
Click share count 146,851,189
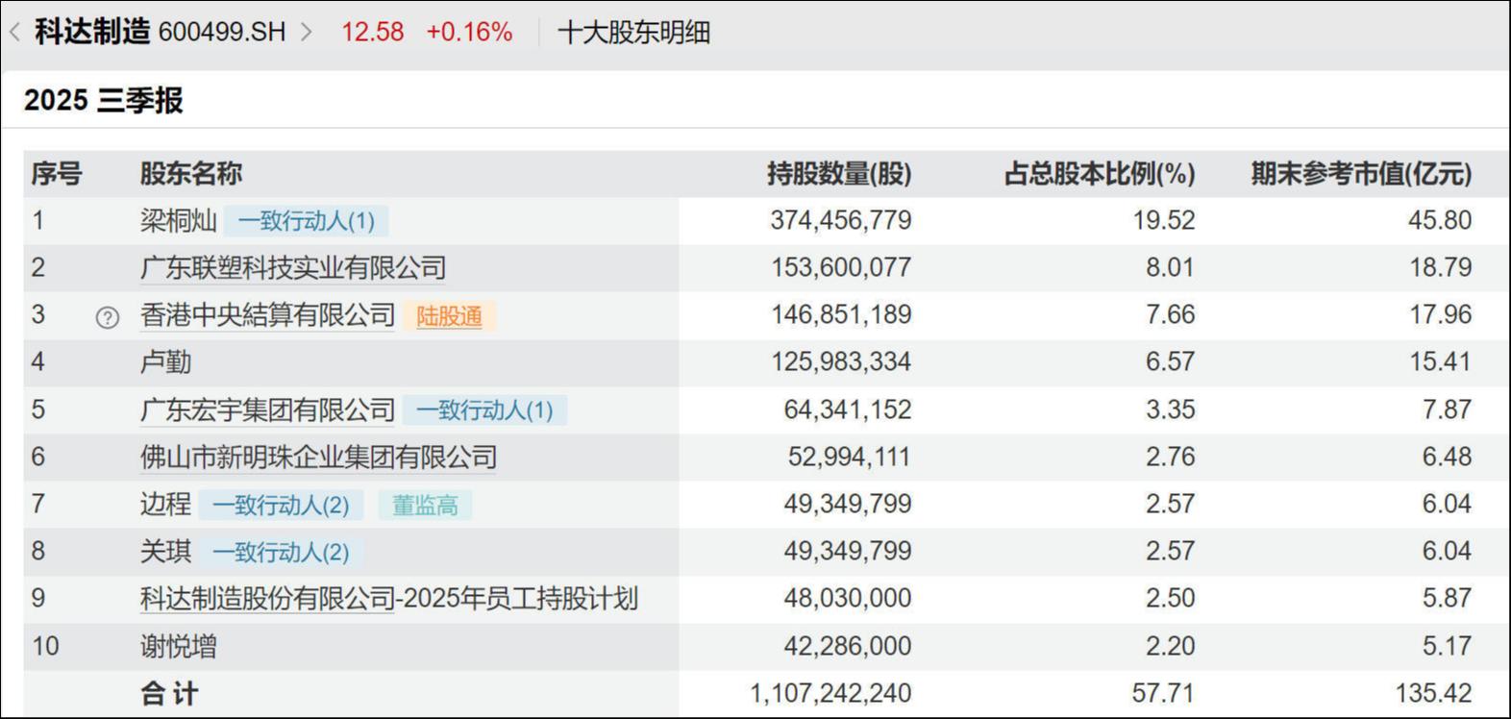[x=841, y=314]
